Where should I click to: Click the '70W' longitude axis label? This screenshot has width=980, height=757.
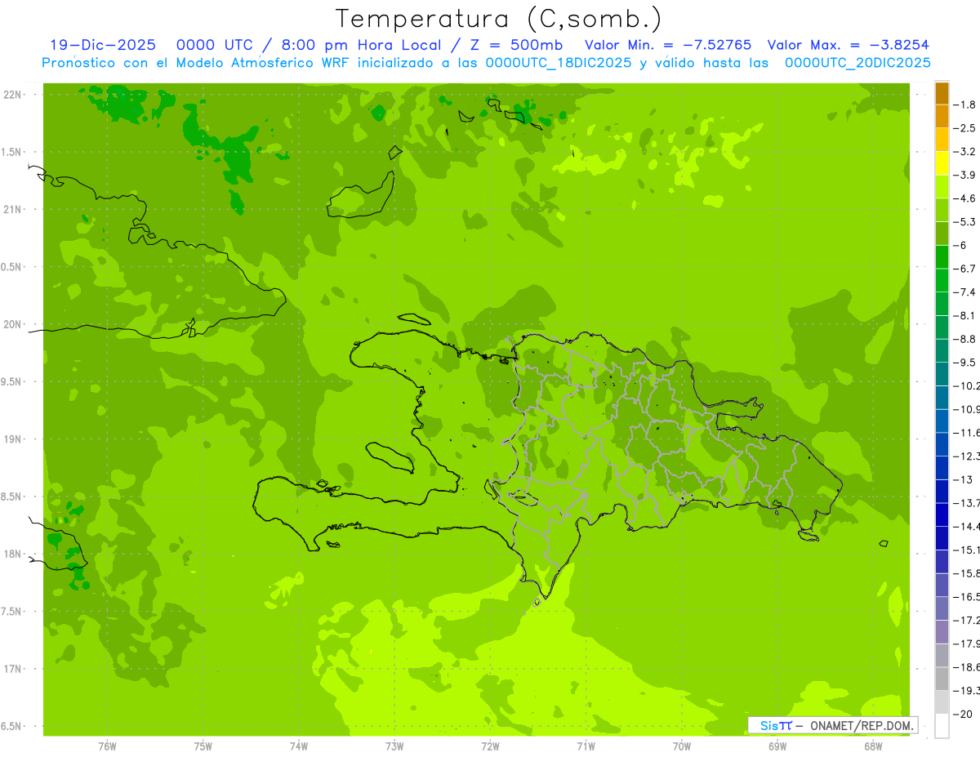coord(682,746)
